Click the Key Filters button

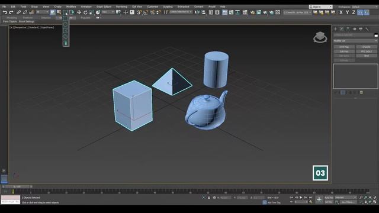348,202
